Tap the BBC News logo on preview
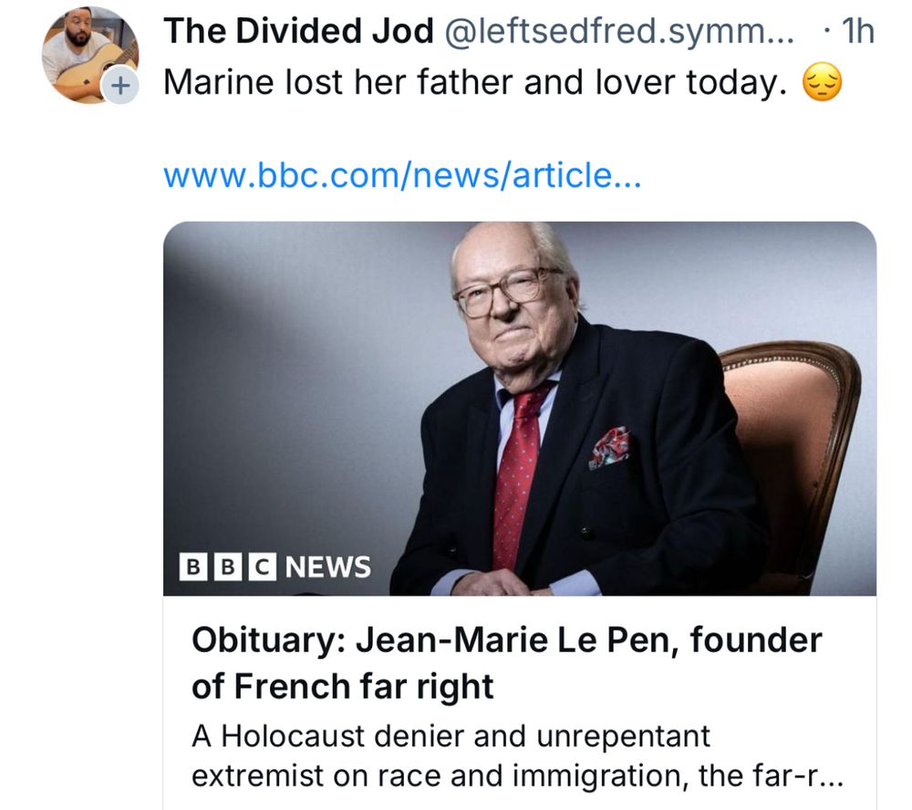Viewport: 912px width, 810px height. [x=275, y=566]
